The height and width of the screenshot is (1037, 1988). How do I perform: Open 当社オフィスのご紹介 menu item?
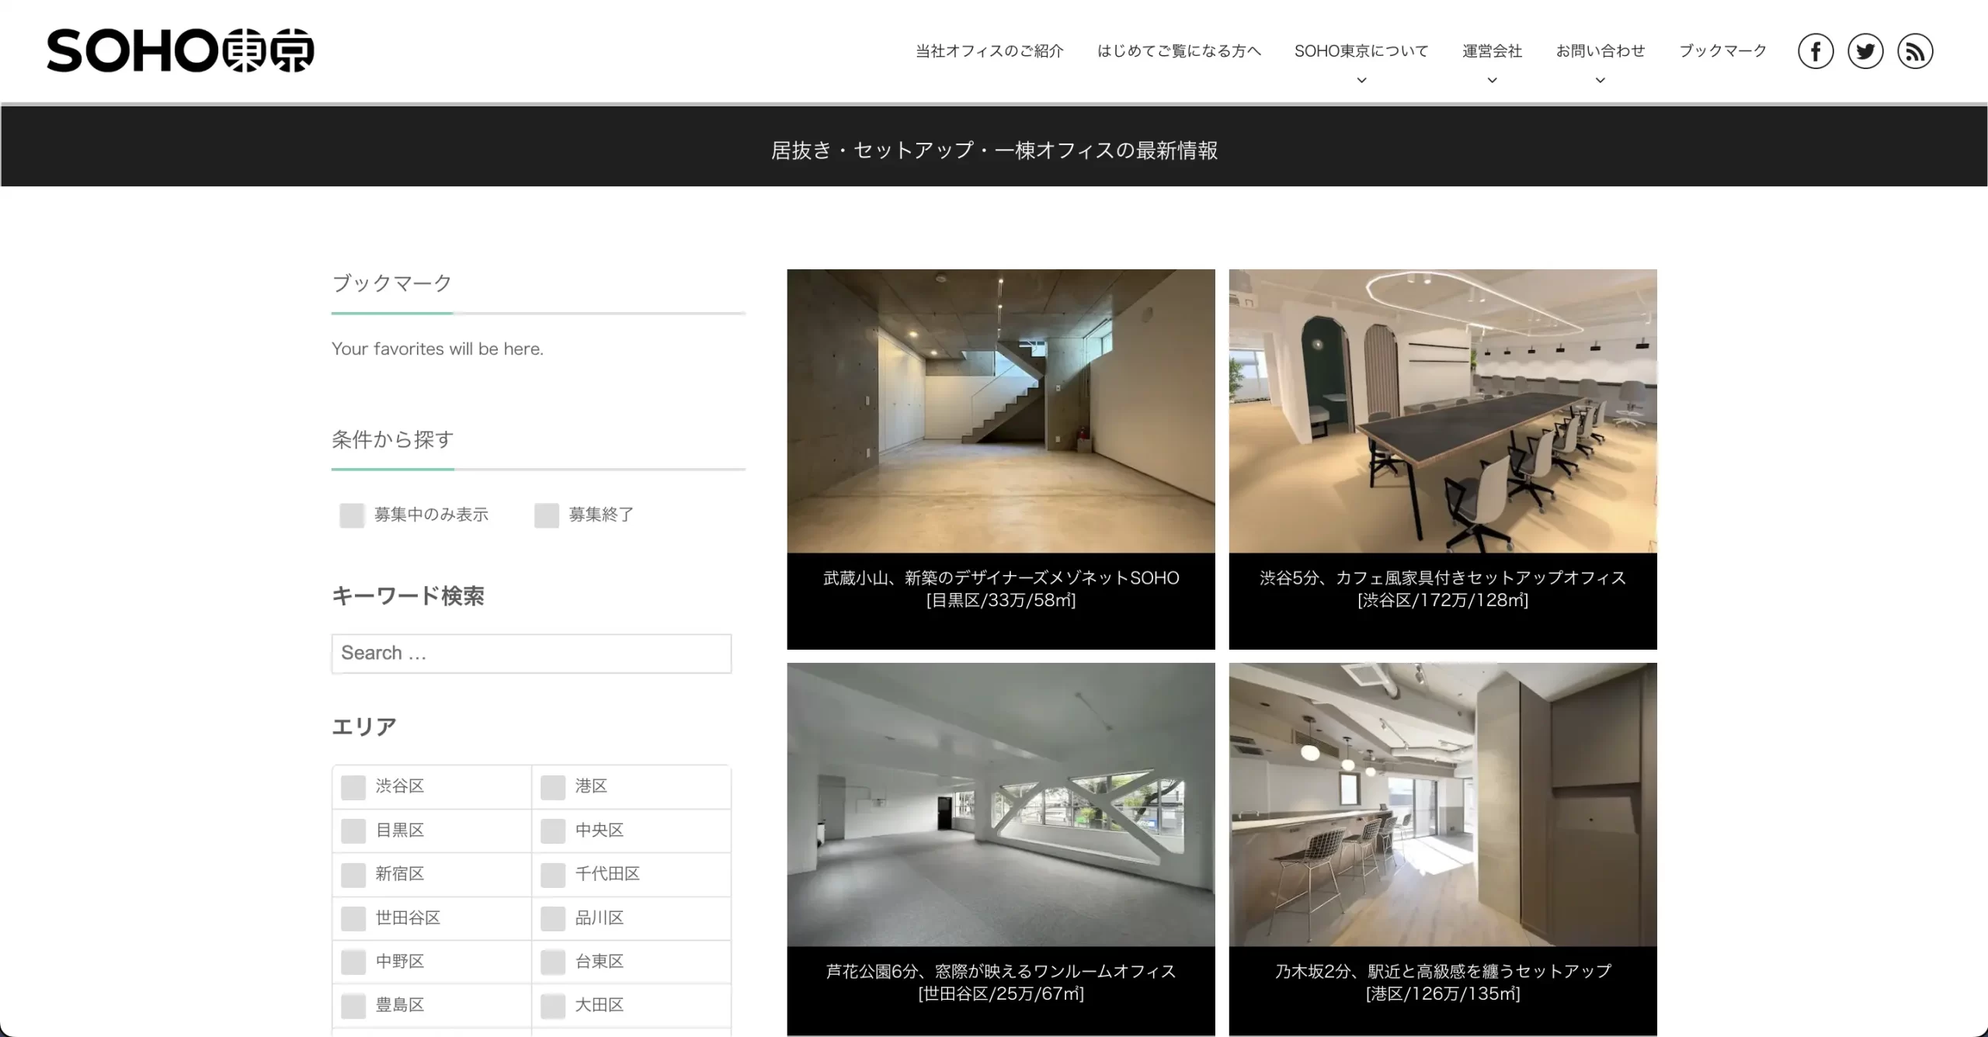coord(989,51)
